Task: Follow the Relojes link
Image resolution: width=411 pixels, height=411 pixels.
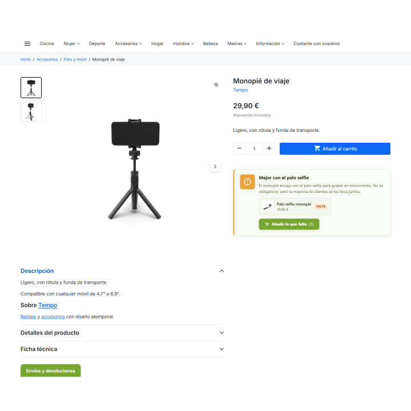Action: click(29, 317)
